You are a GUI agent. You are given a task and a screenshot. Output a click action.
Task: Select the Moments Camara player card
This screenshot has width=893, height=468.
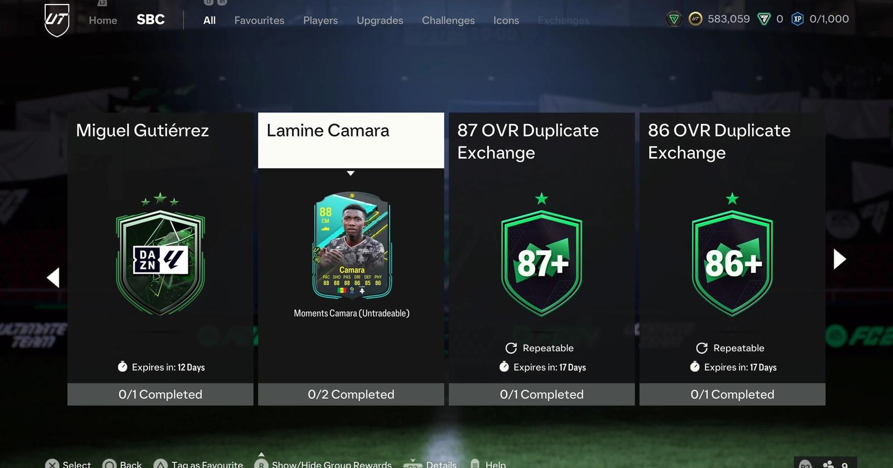pyautogui.click(x=352, y=246)
